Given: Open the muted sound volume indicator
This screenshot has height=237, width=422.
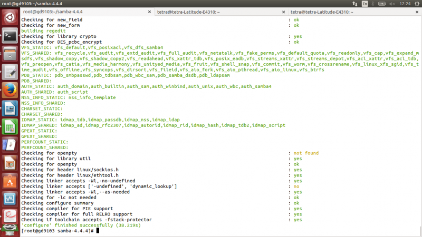Looking at the screenshot, I should (392, 4).
